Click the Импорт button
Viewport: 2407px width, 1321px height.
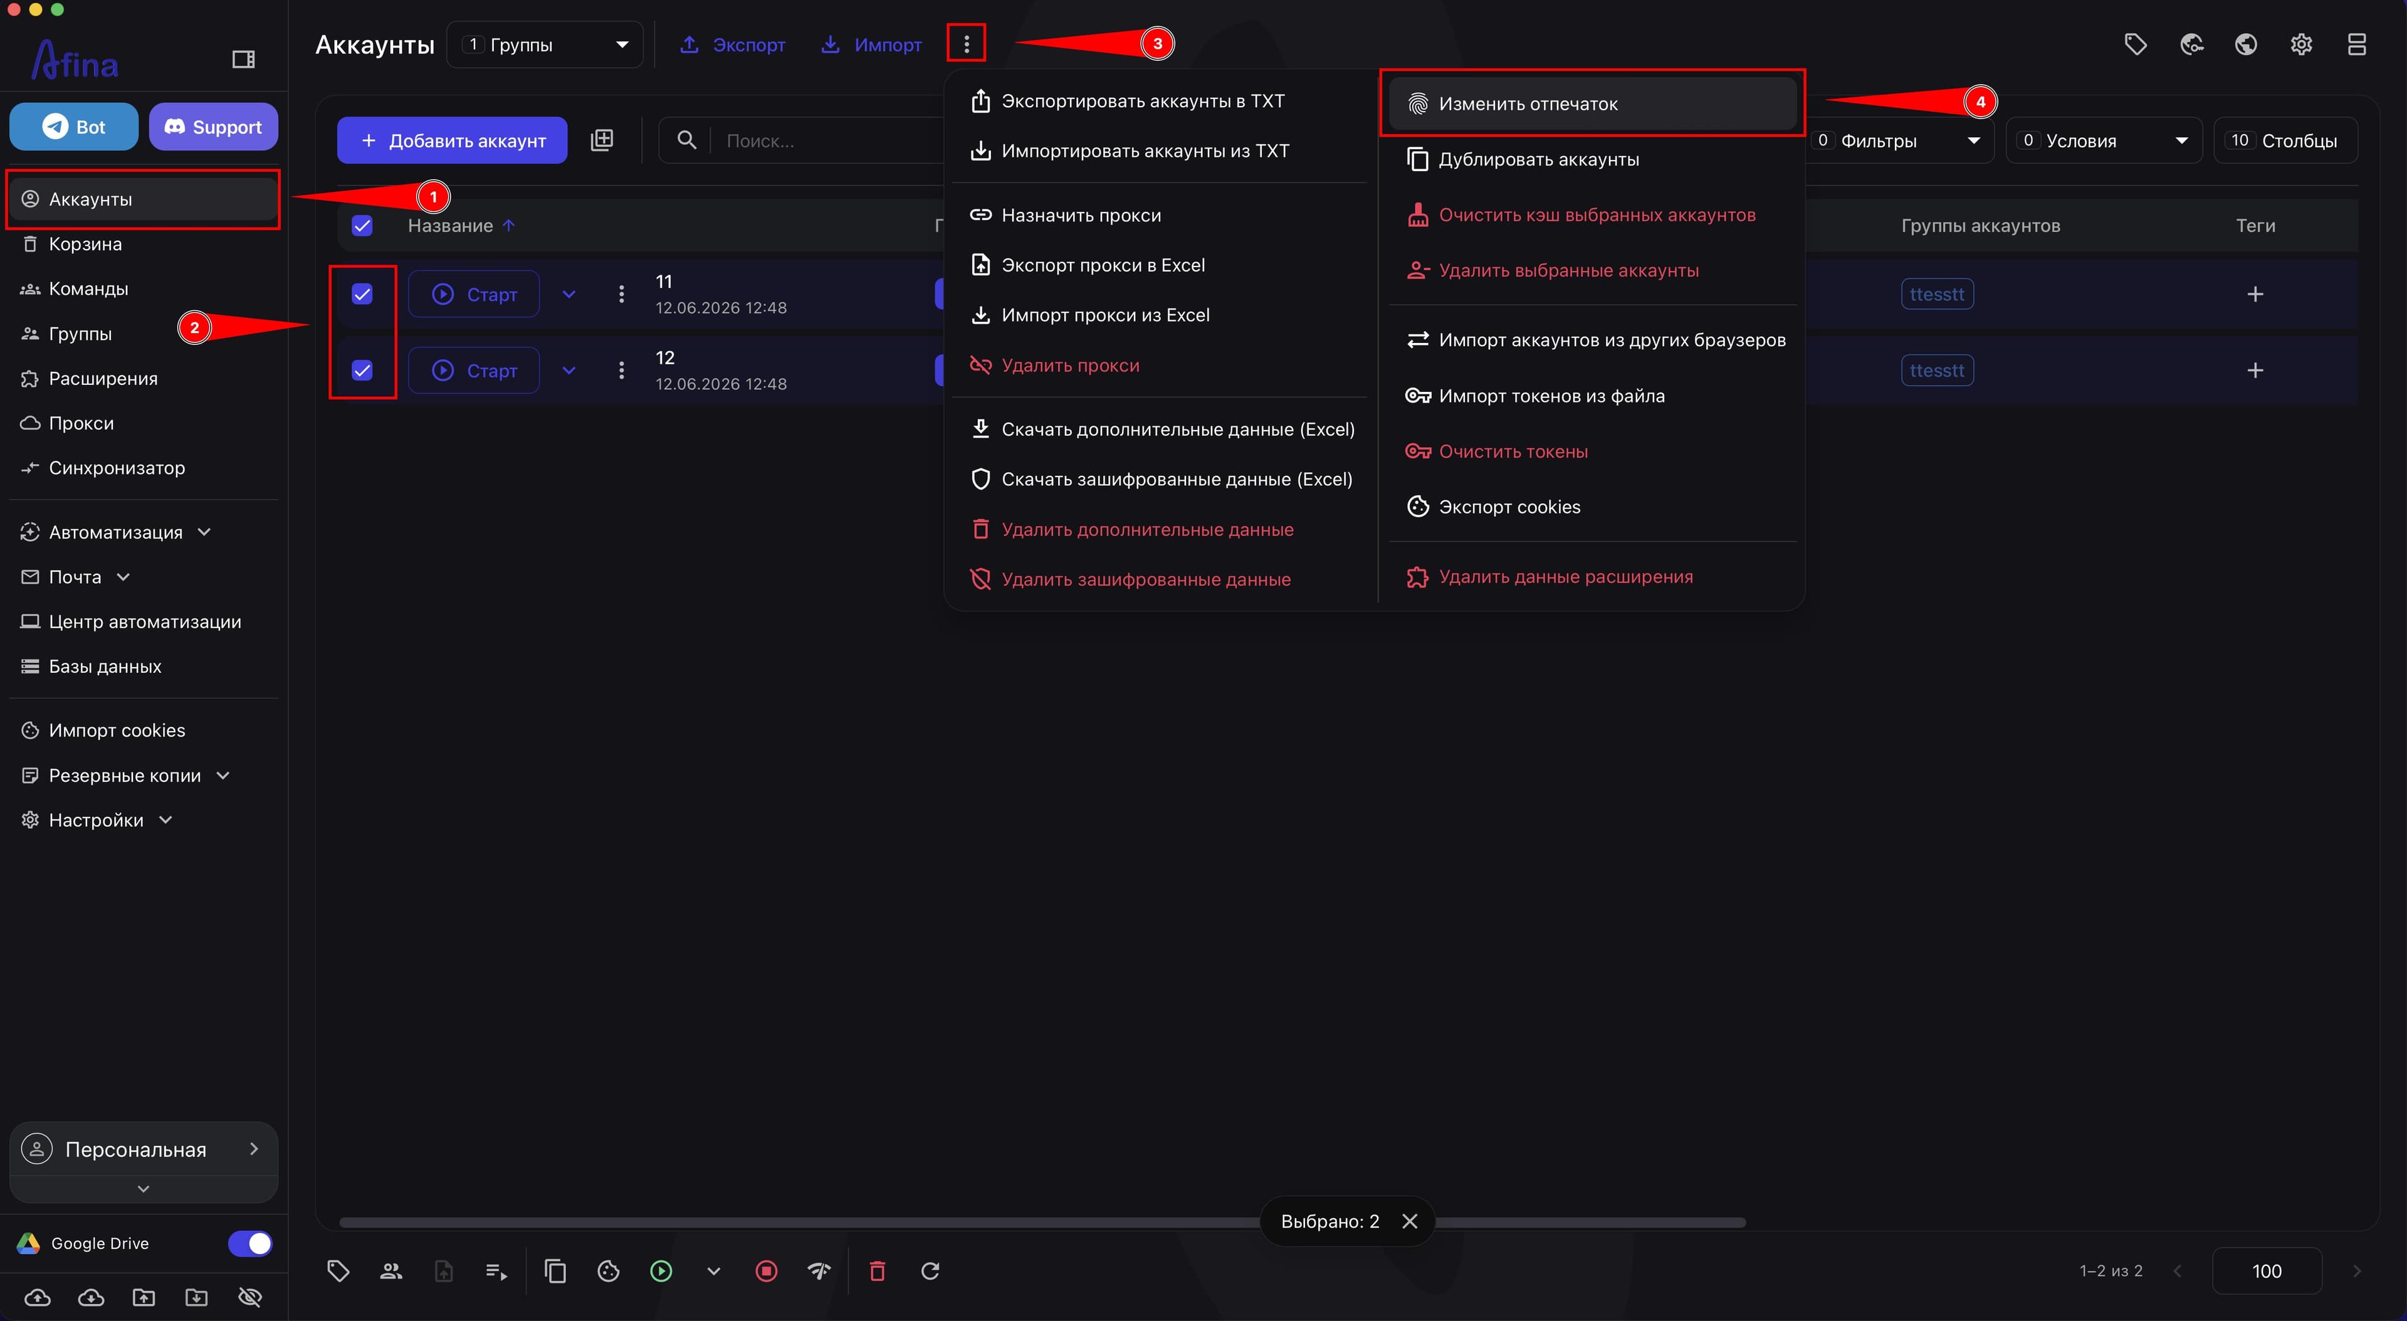(x=871, y=44)
